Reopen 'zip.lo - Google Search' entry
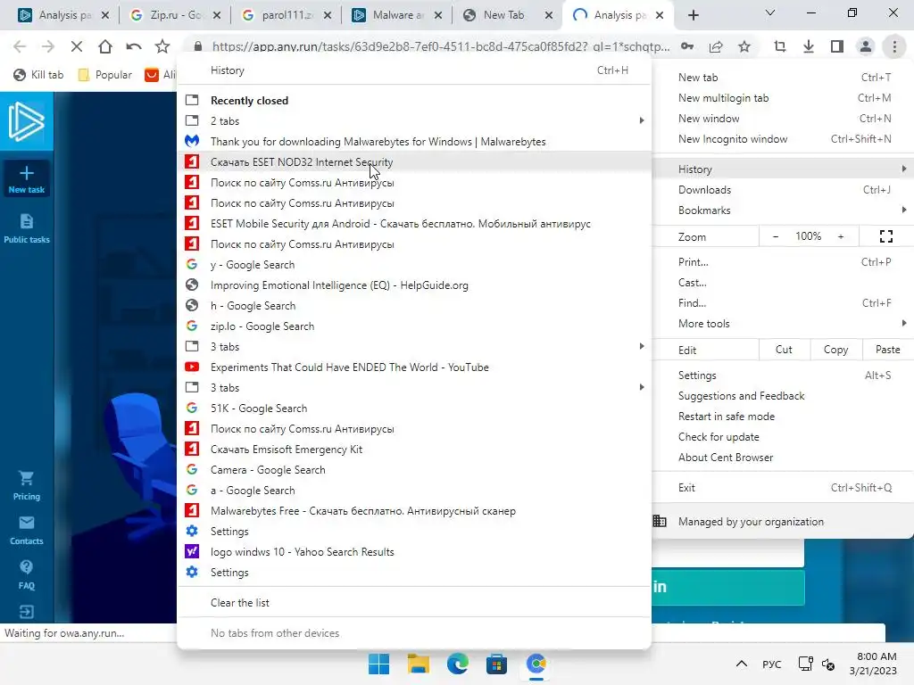This screenshot has width=914, height=685. tap(414, 326)
